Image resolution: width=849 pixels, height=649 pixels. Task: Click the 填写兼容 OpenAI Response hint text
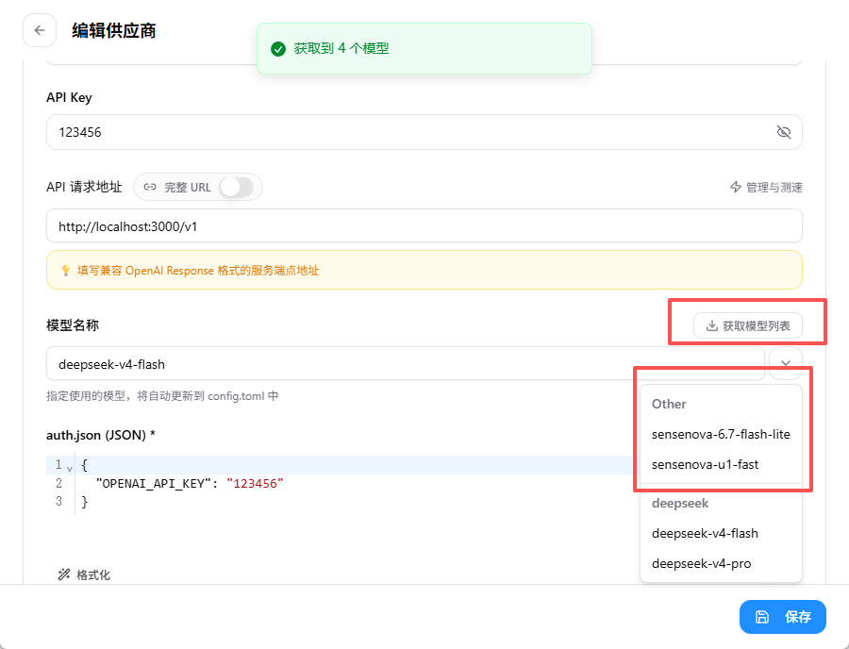point(198,270)
